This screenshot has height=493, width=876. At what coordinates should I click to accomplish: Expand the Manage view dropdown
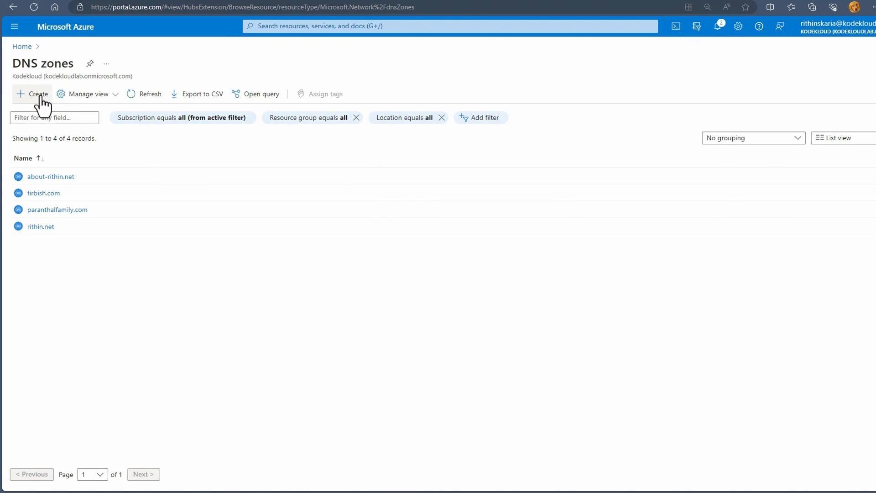coord(88,94)
